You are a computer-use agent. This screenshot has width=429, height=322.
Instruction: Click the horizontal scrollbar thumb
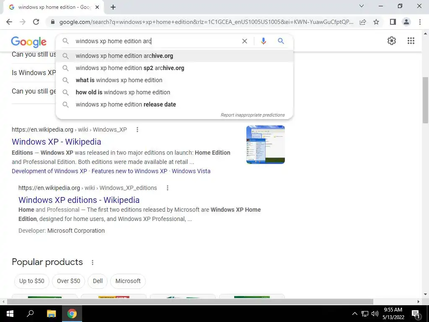pyautogui.click(x=190, y=302)
